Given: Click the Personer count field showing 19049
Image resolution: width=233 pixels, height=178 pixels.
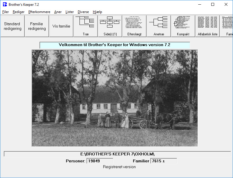Looking at the screenshot, I should (100, 161).
